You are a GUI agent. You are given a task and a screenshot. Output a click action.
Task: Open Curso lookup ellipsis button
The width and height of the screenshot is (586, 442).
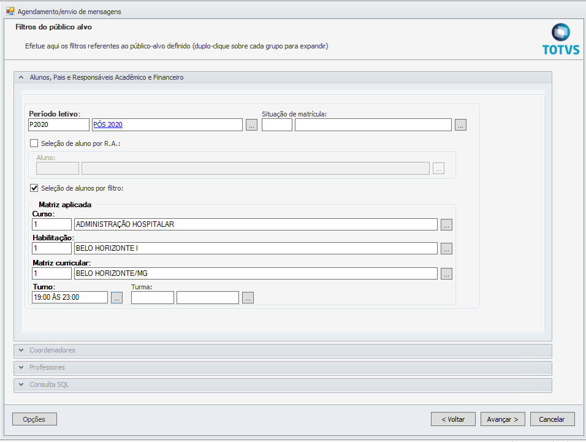[x=446, y=224]
